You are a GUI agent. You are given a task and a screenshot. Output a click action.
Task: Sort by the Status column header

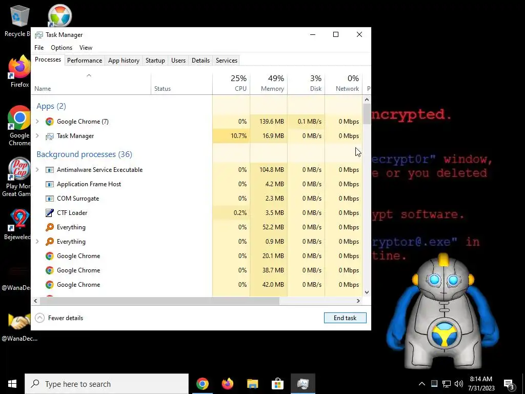coord(181,83)
